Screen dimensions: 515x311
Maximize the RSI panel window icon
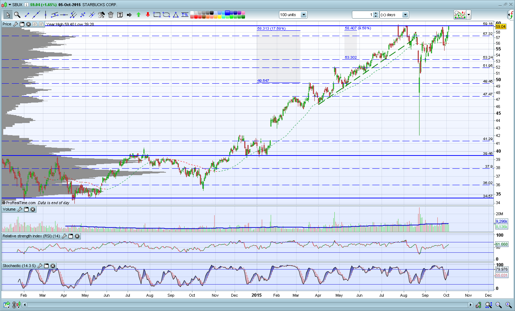70,236
